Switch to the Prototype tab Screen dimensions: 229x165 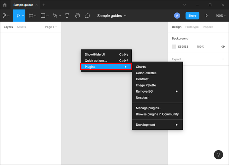tap(192, 27)
